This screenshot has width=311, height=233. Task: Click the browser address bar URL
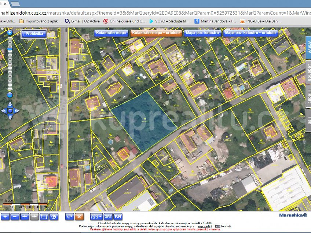(155, 13)
